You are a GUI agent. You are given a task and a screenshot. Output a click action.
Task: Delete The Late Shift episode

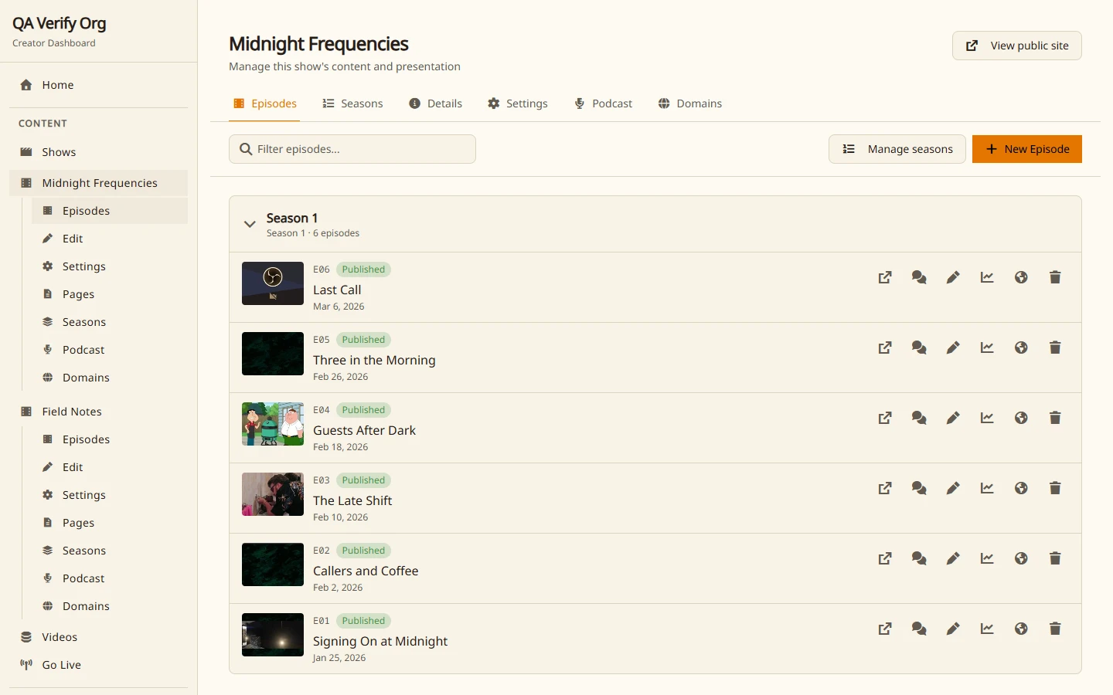(1055, 488)
